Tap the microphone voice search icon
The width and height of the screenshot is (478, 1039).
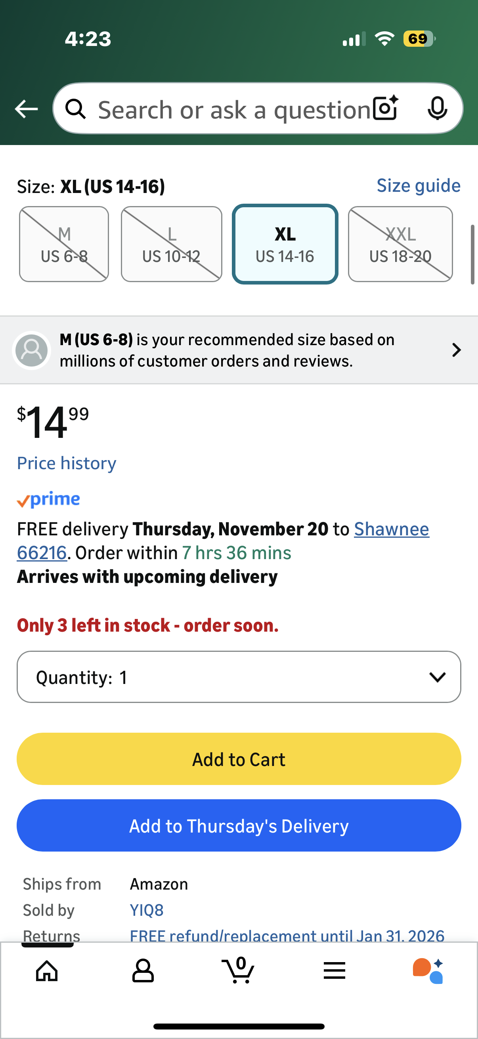pyautogui.click(x=437, y=109)
